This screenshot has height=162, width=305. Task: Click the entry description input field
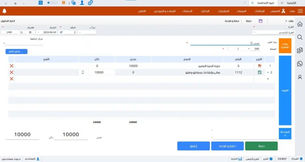click(x=225, y=43)
